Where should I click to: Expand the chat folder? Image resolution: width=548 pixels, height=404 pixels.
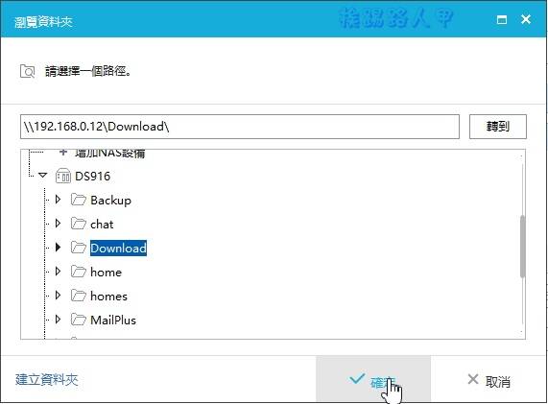(58, 224)
